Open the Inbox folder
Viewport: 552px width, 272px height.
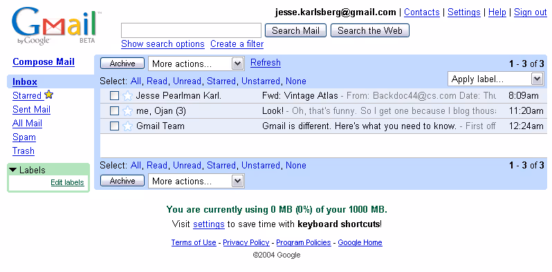pos(25,82)
